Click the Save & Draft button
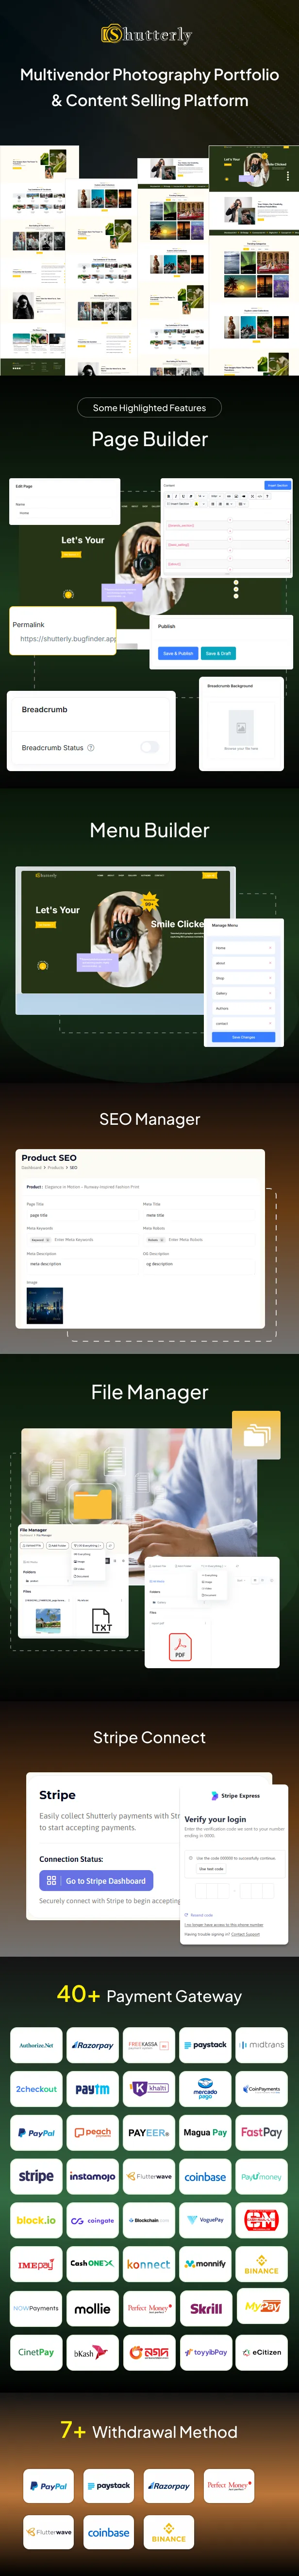299x2576 pixels. click(x=218, y=653)
